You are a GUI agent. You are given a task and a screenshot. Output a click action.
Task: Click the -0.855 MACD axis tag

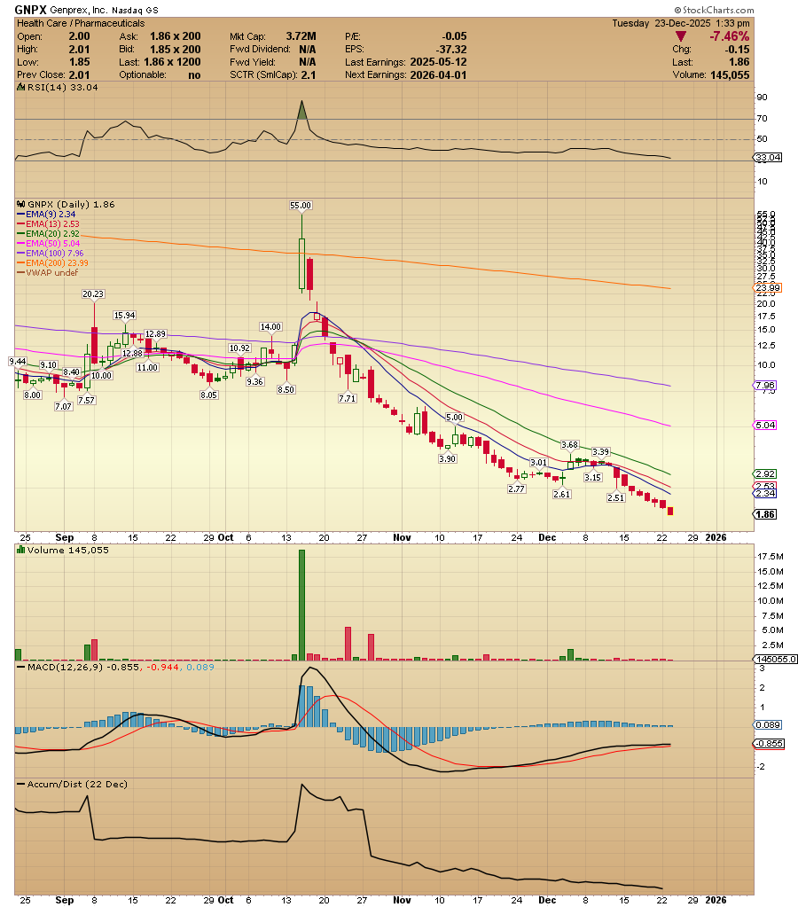pos(769,743)
